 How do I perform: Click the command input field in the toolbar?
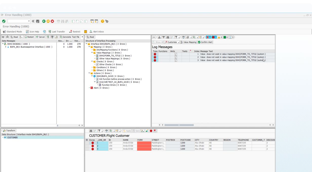[x=18, y=21]
